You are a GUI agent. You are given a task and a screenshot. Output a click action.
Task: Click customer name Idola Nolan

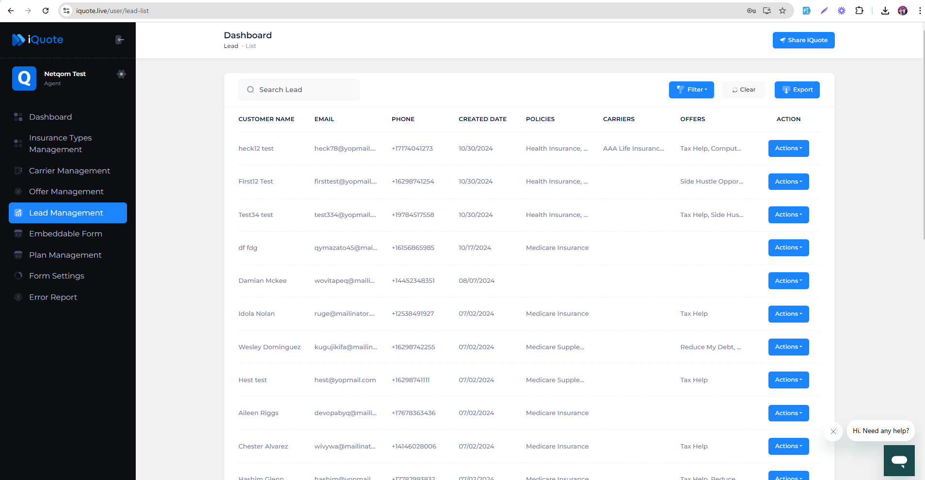pyautogui.click(x=256, y=314)
